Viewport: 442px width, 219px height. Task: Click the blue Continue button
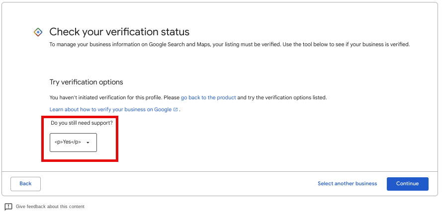click(x=408, y=184)
